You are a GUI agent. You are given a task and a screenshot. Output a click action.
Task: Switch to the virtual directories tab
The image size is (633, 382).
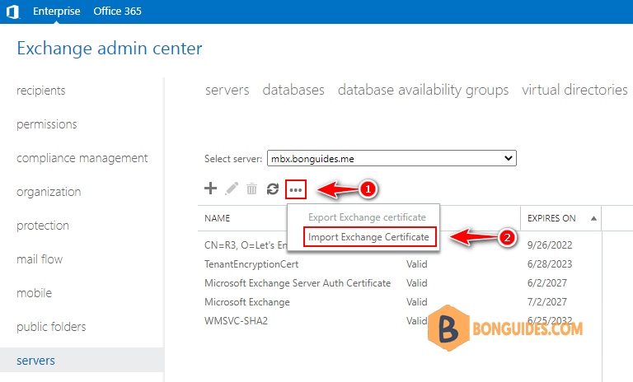point(574,90)
